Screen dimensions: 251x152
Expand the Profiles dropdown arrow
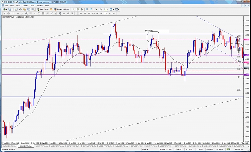click(12, 10)
